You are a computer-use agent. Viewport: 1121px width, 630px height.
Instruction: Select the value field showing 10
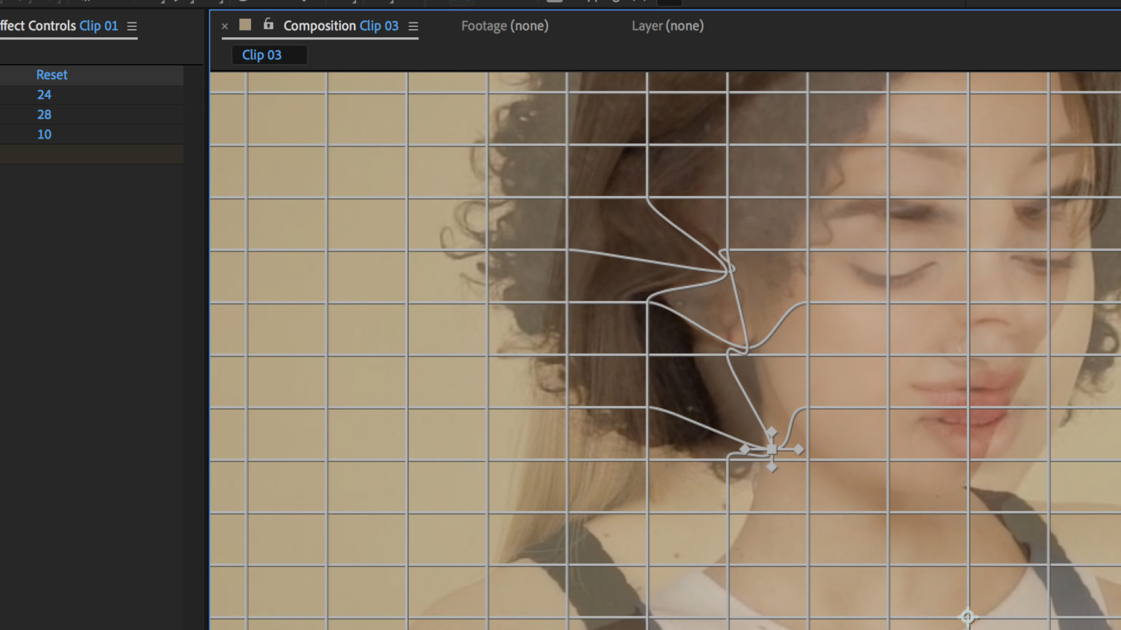[45, 134]
